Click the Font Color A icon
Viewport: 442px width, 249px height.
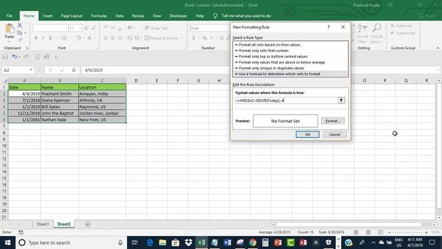(89, 38)
